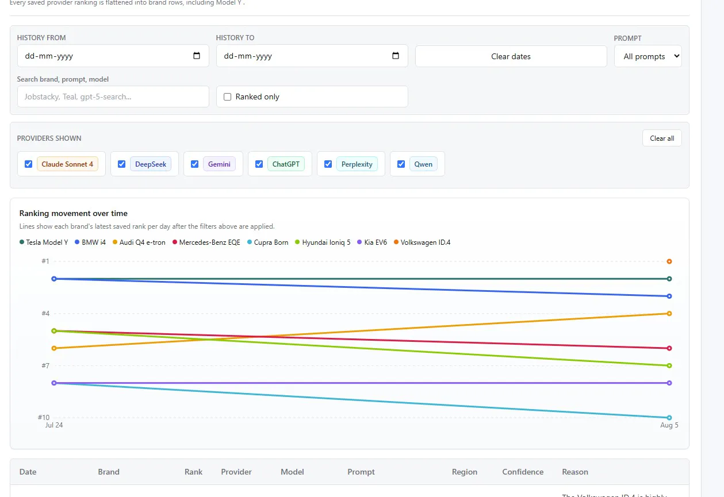
Task: Uncheck the DeepSeek provider checkbox
Action: pyautogui.click(x=122, y=164)
